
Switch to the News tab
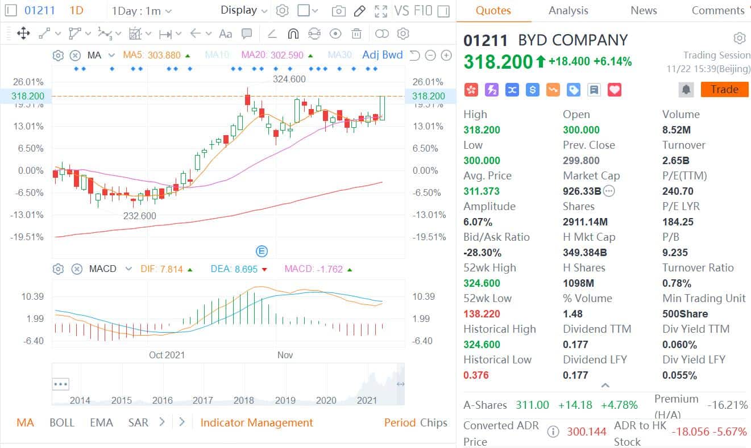click(643, 10)
